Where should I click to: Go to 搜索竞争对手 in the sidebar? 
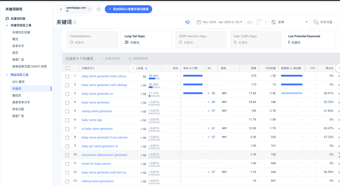(x=21, y=102)
